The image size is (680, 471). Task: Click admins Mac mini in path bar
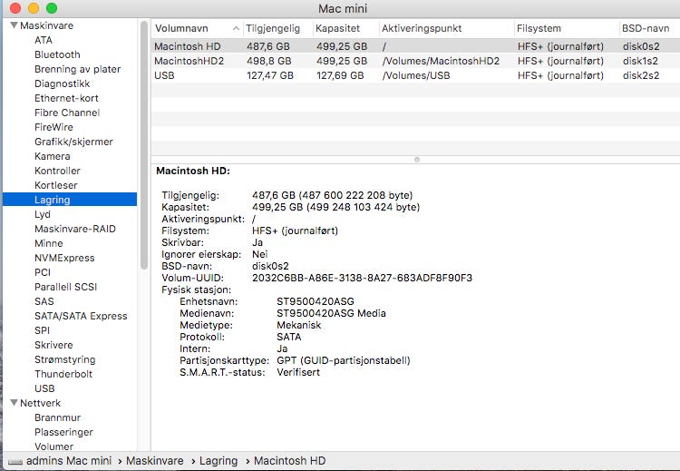(x=69, y=461)
